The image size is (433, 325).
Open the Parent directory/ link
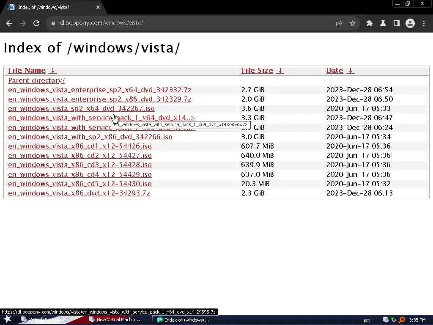[36, 81]
